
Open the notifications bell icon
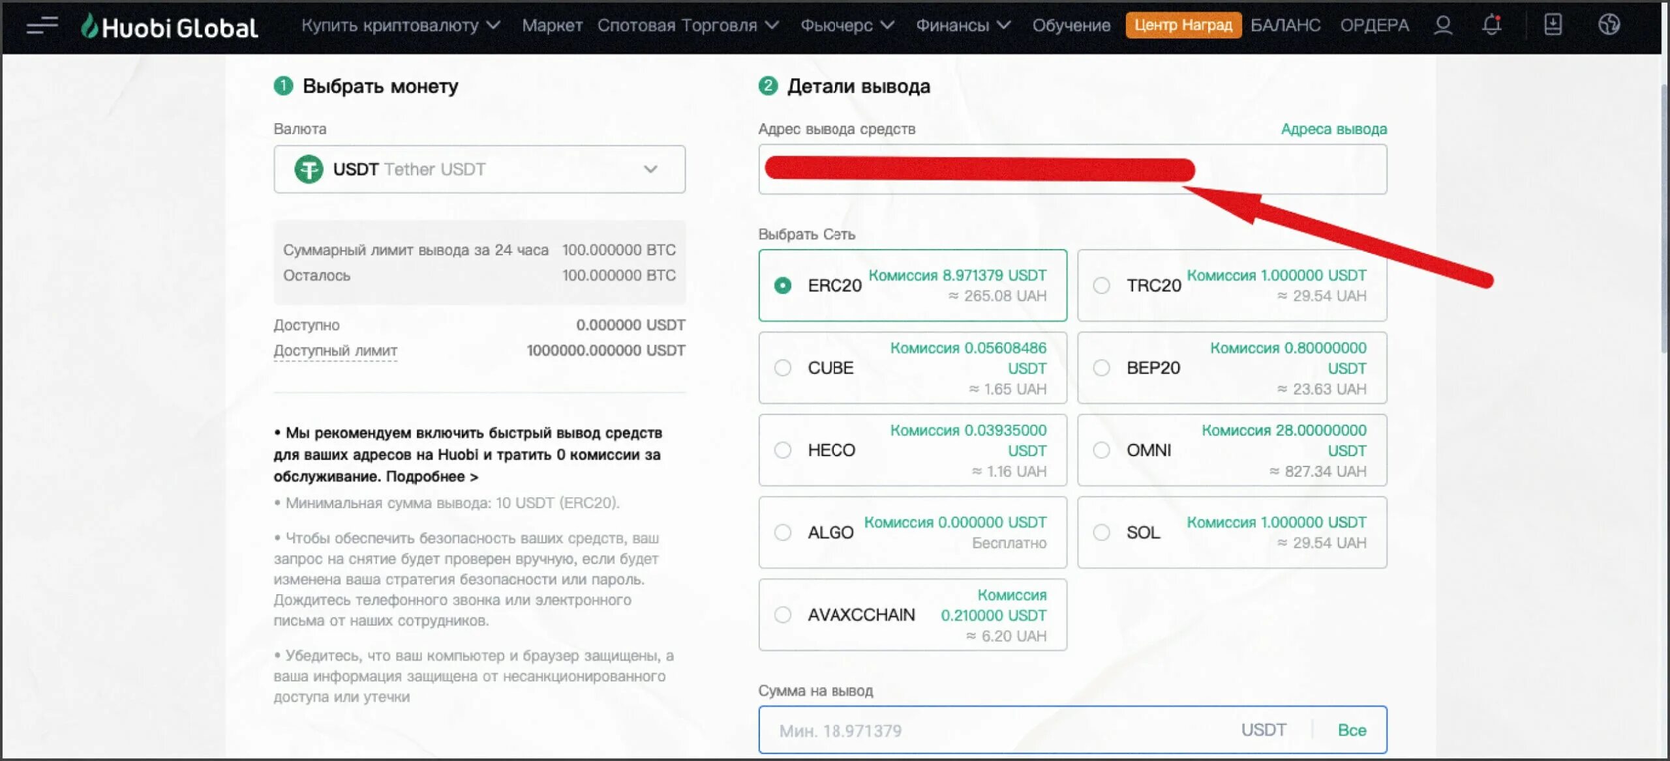pyautogui.click(x=1491, y=25)
